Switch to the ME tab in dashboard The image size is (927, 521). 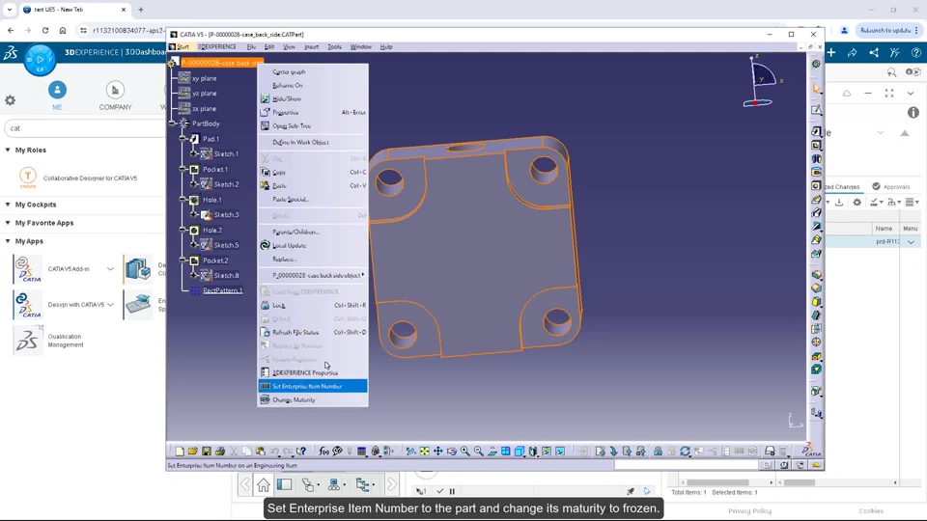coord(57,96)
